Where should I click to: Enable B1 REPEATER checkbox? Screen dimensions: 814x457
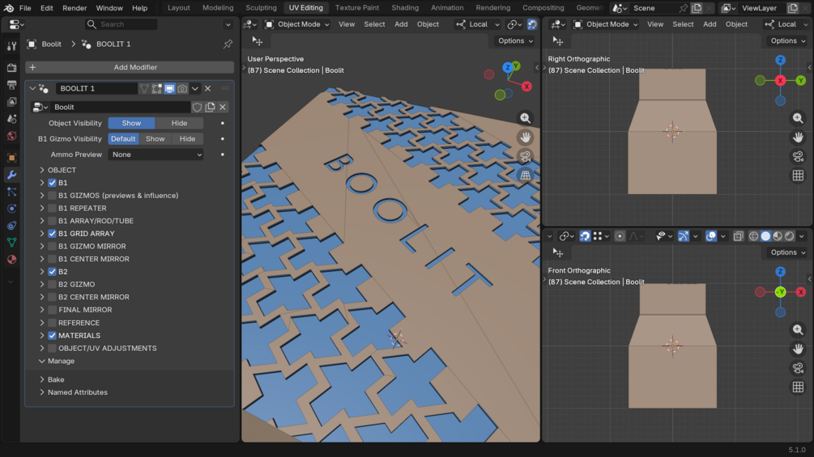pos(52,209)
